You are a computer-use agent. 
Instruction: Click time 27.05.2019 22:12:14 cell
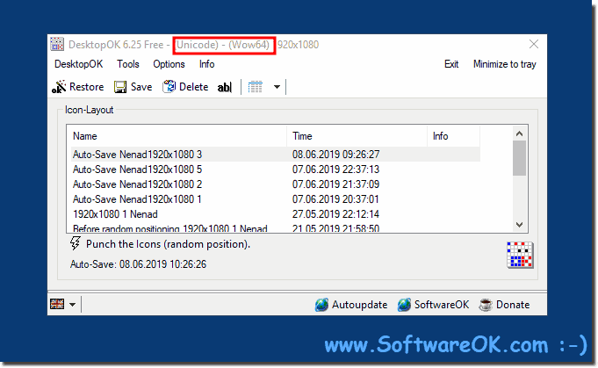pyautogui.click(x=335, y=214)
